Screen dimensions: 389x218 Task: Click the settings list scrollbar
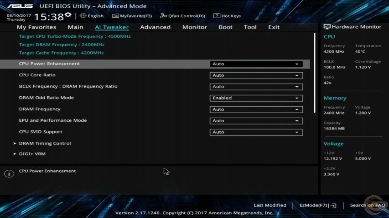point(315,73)
